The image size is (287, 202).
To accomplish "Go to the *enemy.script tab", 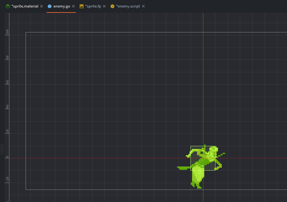I will click(x=128, y=6).
